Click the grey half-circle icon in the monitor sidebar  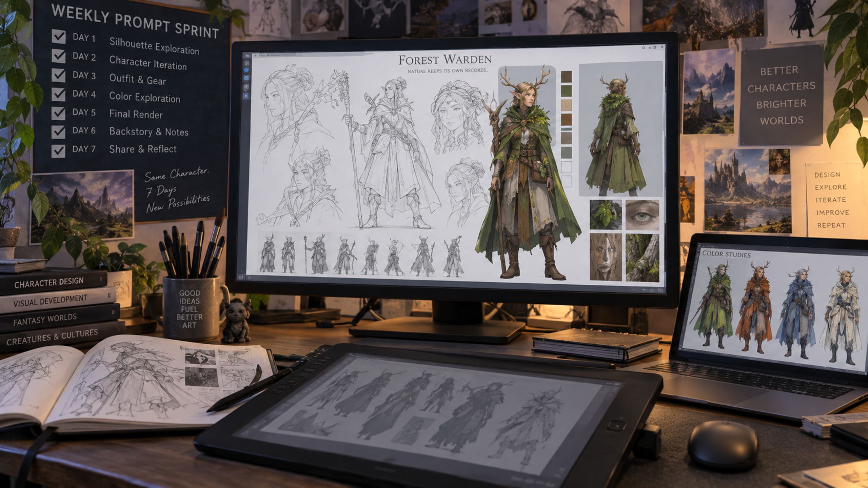[x=246, y=86]
